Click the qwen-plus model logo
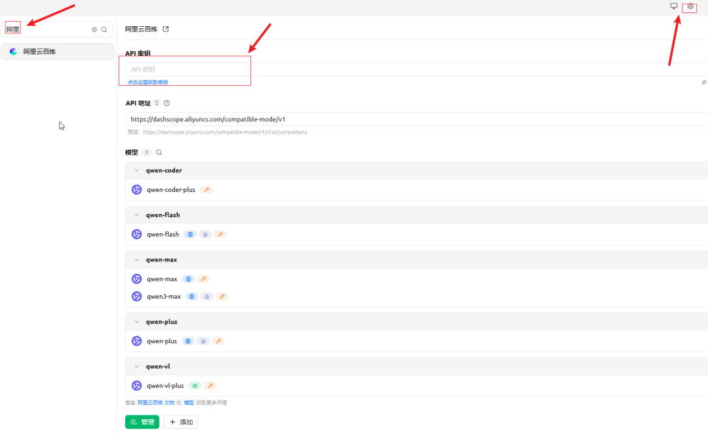This screenshot has width=708, height=433. click(x=136, y=341)
